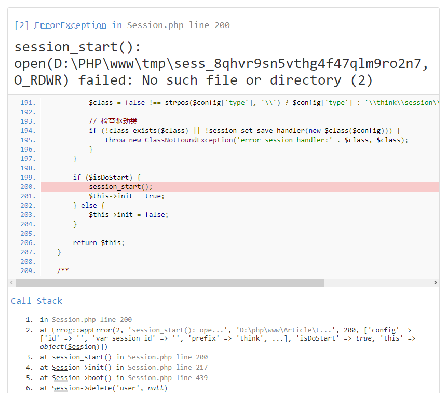The height and width of the screenshot is (393, 448).
Task: Select the highlighted session_start(); code line
Action: point(121,187)
